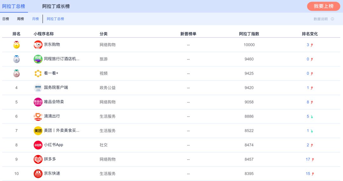Image resolution: width=343 pixels, height=181 pixels.
Task: Switch to the 日榜 daily ranking
Action: click(x=6, y=19)
